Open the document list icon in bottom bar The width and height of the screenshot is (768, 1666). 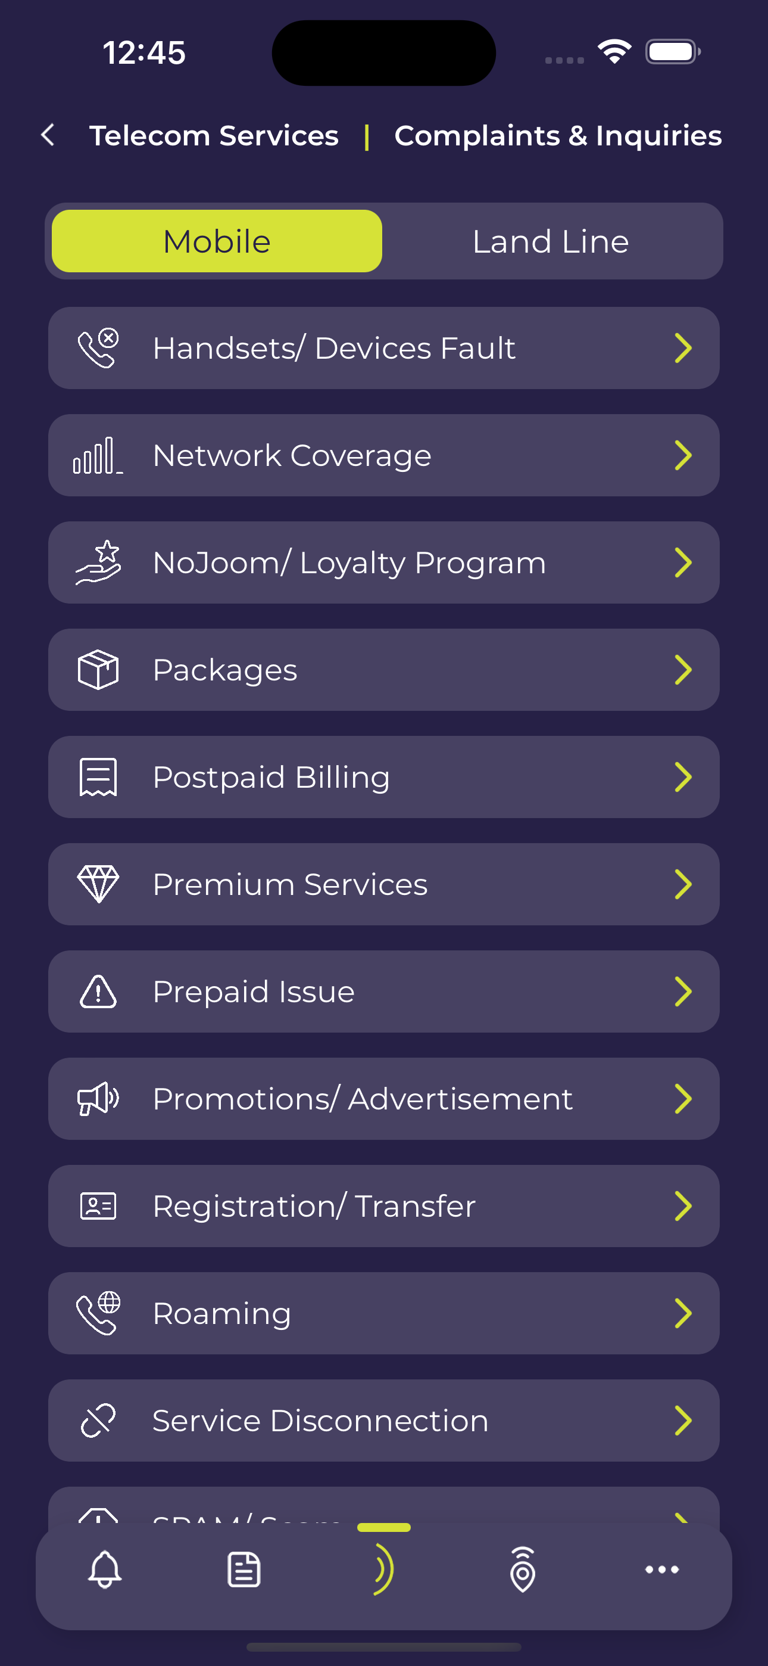tap(243, 1569)
